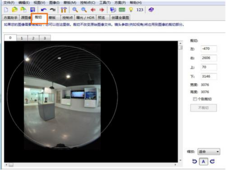226x170 pixels.
Task: Click the New project icon
Action: coord(5,10)
